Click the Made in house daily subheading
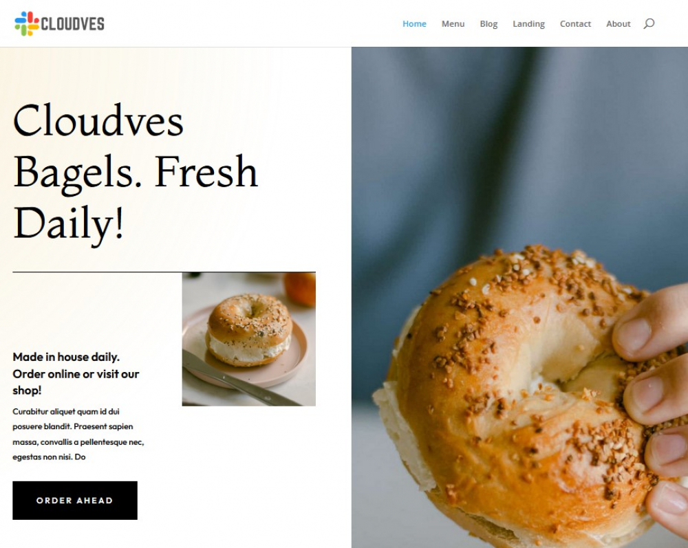The width and height of the screenshot is (688, 548). [x=76, y=373]
